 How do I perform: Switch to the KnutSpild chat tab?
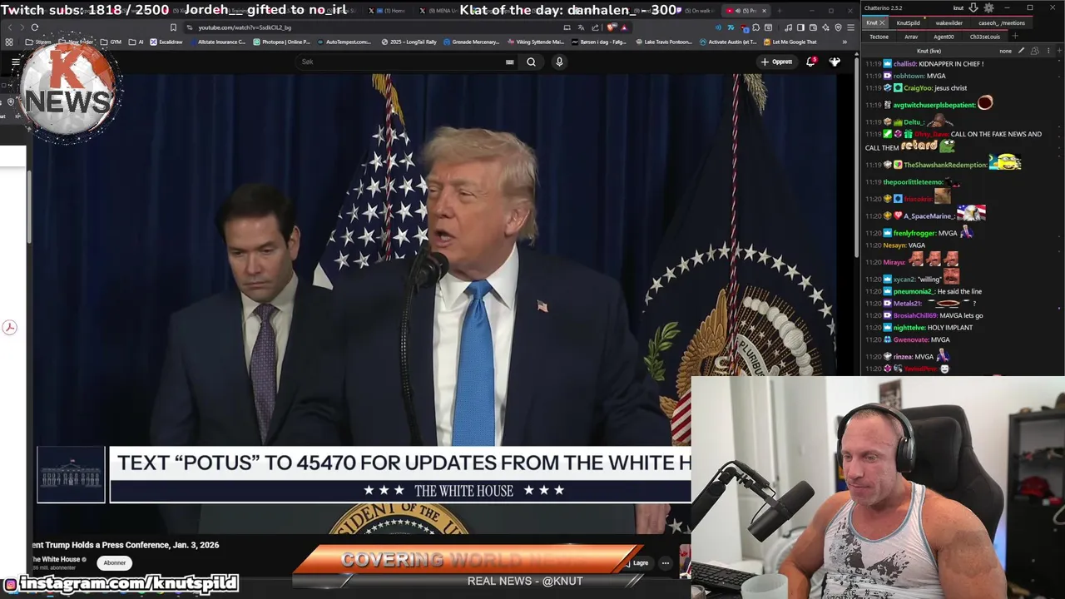(x=908, y=23)
